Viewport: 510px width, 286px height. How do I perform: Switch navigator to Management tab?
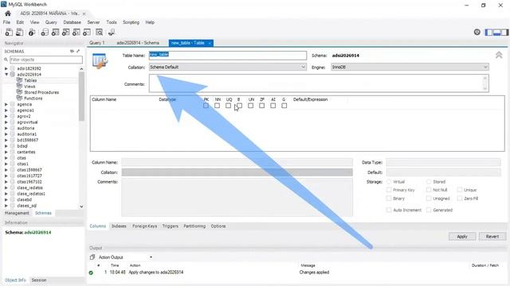point(17,213)
